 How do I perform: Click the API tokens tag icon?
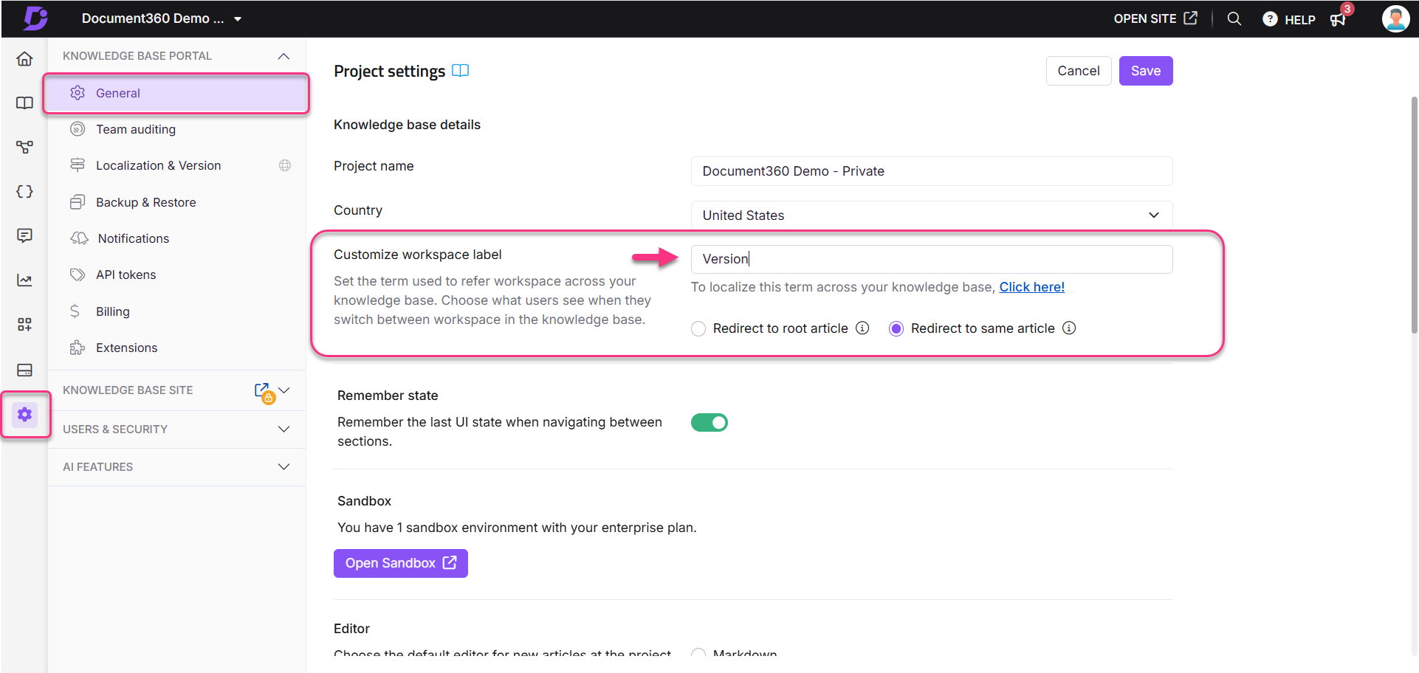coord(78,275)
